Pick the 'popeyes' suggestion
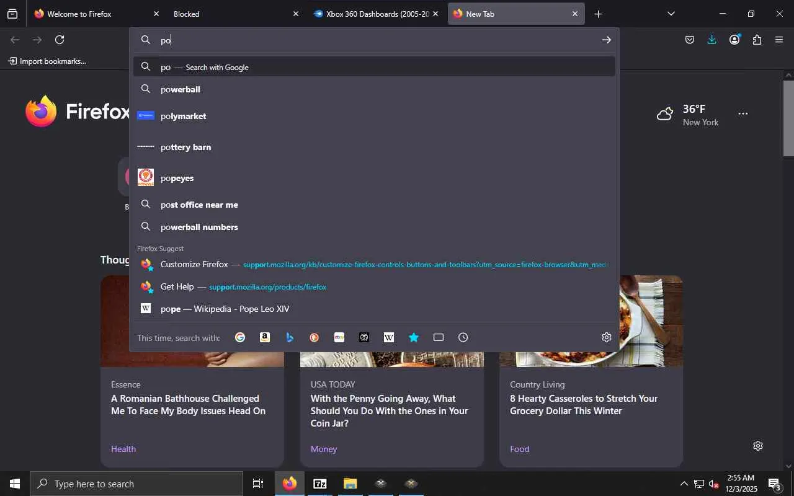794x496 pixels. tap(374, 178)
